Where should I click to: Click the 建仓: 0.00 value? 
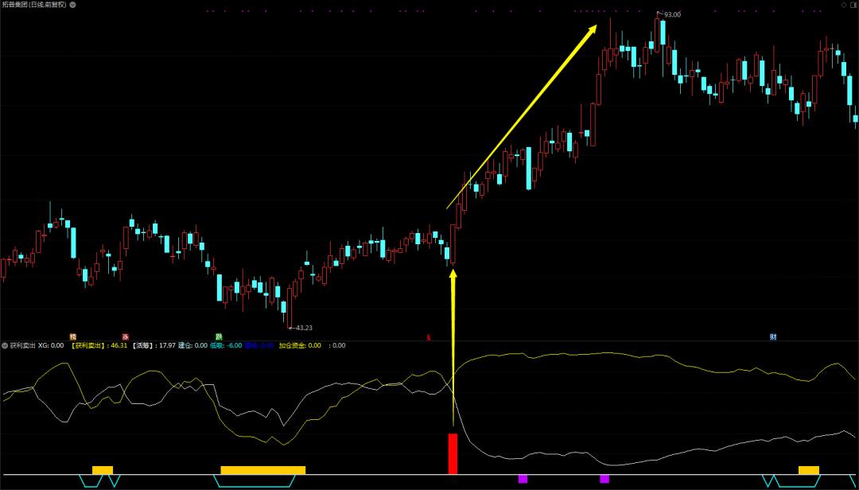point(192,346)
